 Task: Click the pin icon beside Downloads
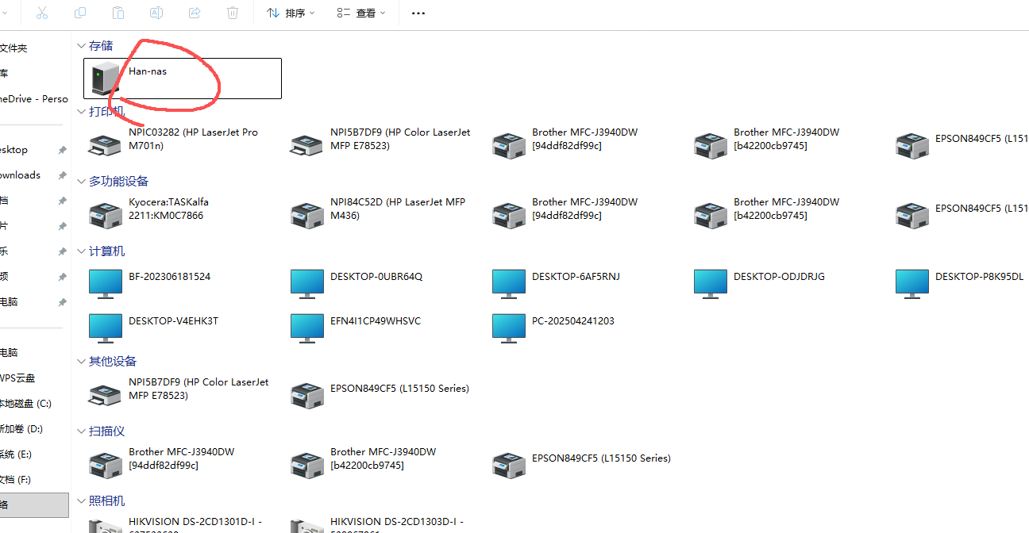click(62, 175)
